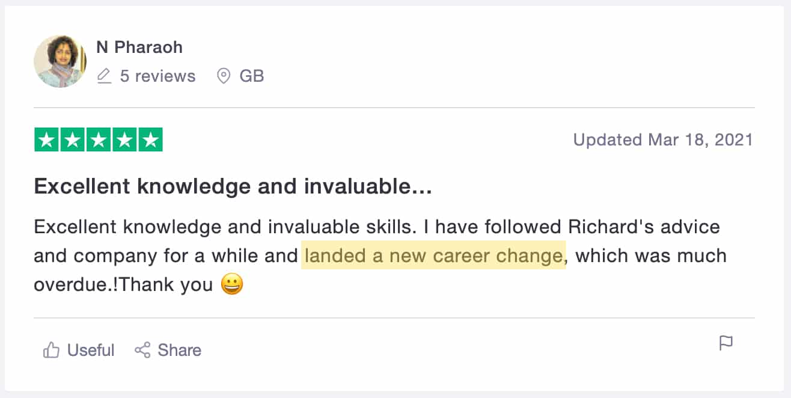The width and height of the screenshot is (791, 398).
Task: Open the review title Excellent knowledge and invaluable
Action: [x=233, y=187]
